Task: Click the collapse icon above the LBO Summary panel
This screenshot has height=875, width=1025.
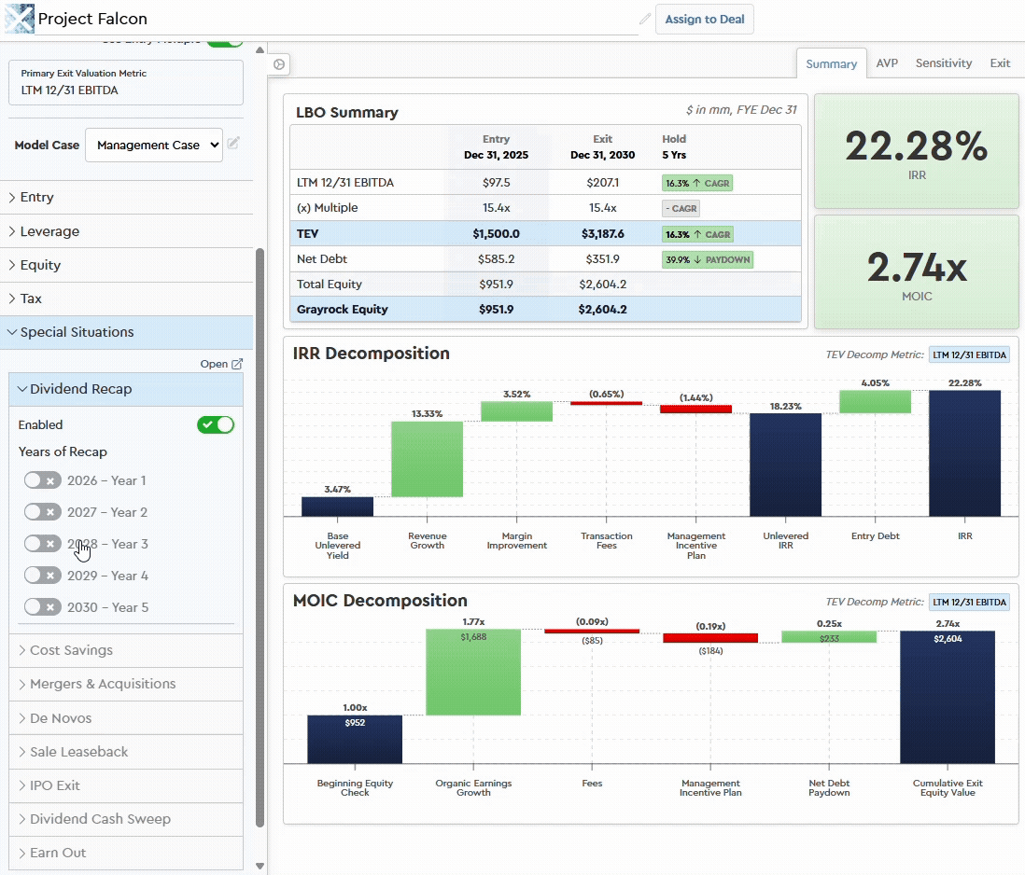Action: (279, 63)
